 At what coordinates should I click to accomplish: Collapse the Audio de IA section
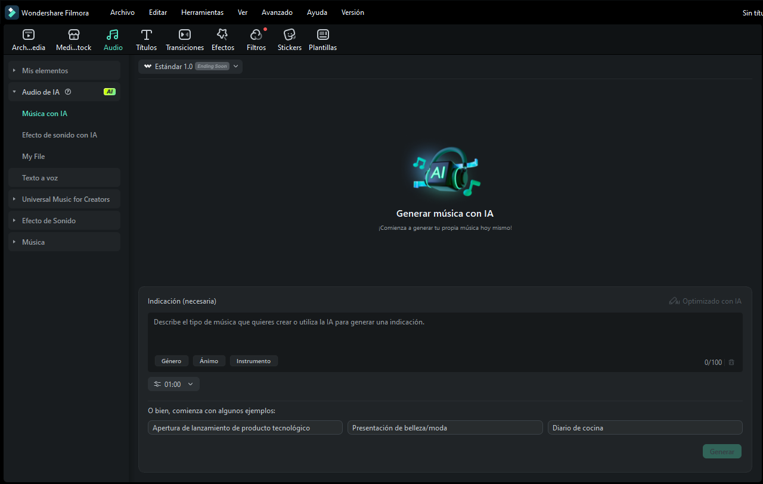tap(64, 92)
